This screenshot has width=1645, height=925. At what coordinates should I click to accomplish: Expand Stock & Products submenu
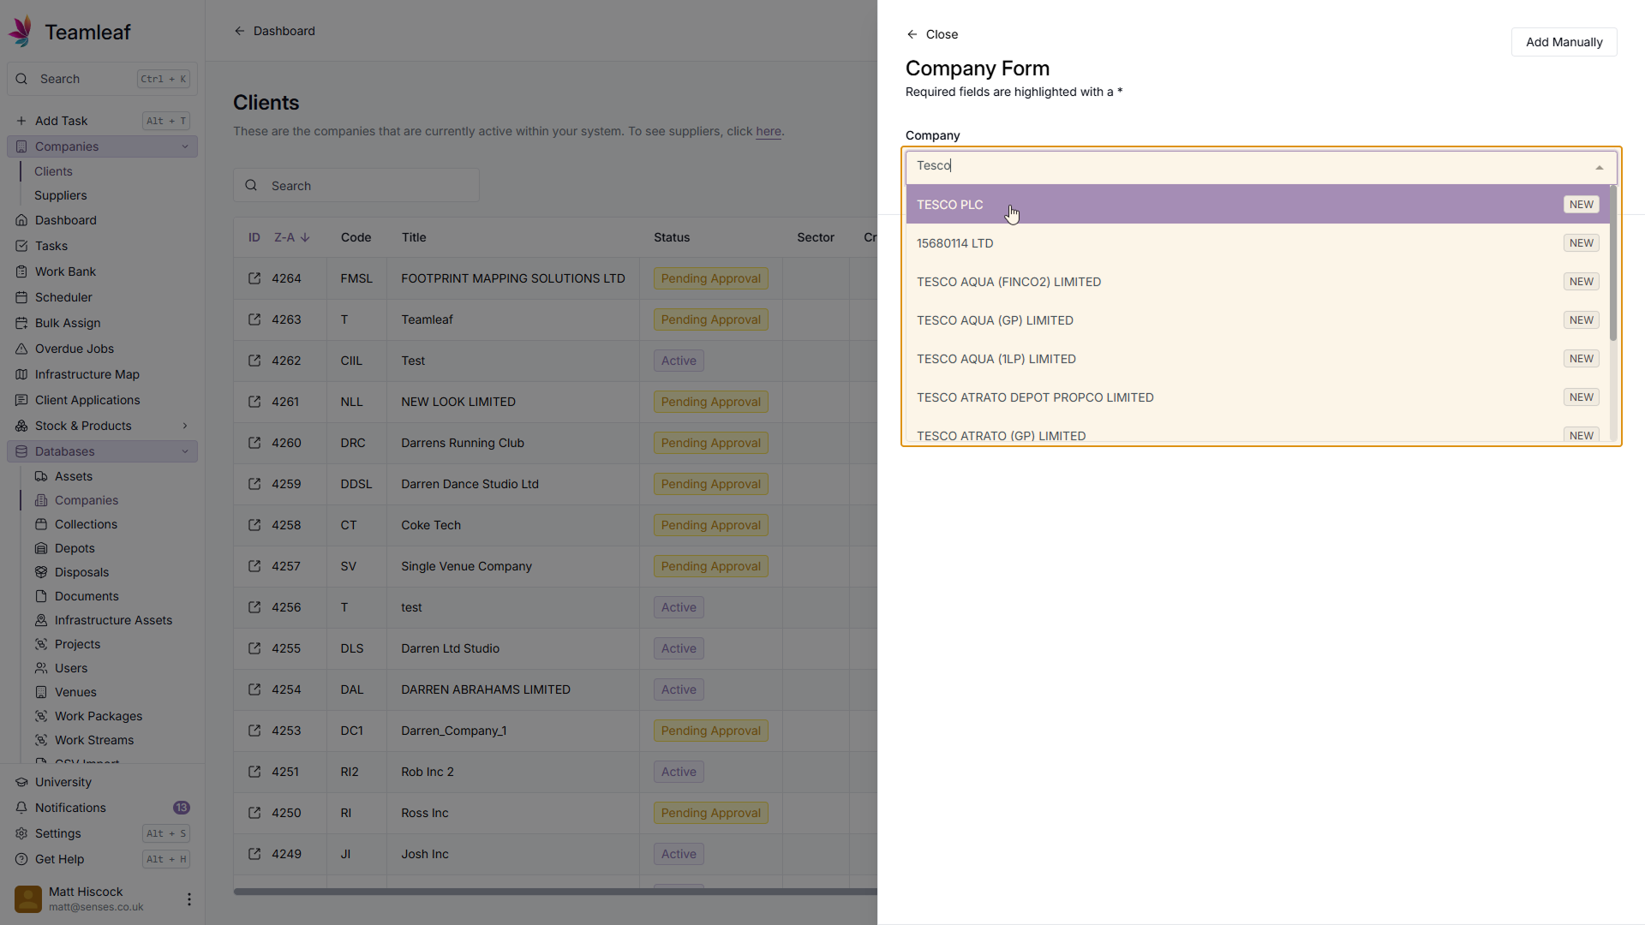pos(185,426)
